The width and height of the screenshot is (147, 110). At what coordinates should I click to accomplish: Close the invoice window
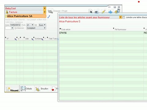click(x=119, y=7)
